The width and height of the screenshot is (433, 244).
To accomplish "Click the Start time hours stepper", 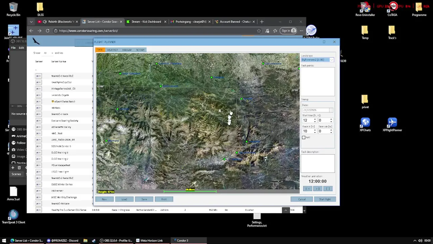I will point(315,120).
